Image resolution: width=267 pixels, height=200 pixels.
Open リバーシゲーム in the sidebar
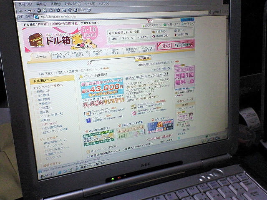pos(54,145)
